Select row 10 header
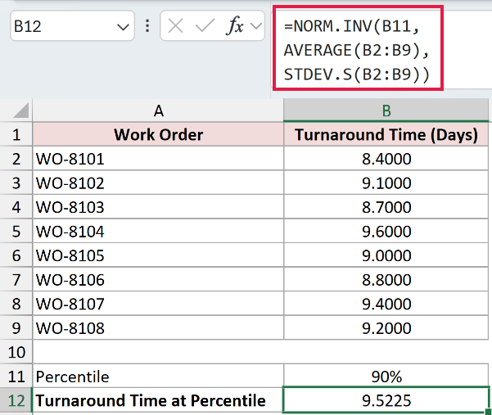Viewport: 492px width, 415px height. pyautogui.click(x=16, y=352)
